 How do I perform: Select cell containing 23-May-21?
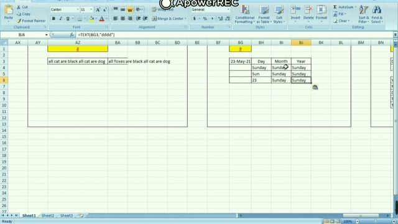[240, 61]
